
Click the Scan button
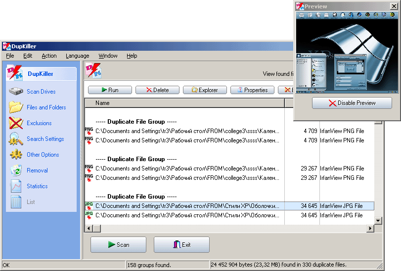tap(118, 245)
